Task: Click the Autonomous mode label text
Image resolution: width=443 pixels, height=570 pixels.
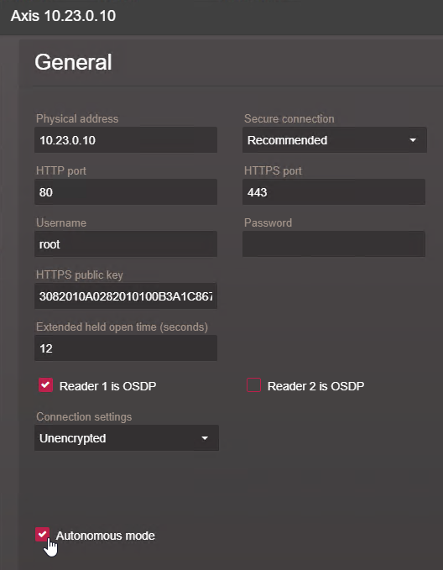Action: pyautogui.click(x=106, y=536)
